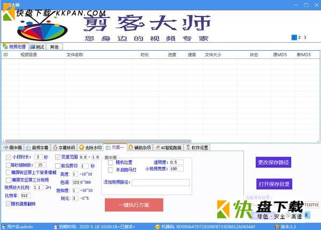Check 横屏变竖屏三分视频 option
321x230 pixels.
[9, 180]
